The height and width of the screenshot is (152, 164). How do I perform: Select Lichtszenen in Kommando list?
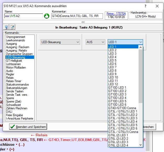pos(14,64)
